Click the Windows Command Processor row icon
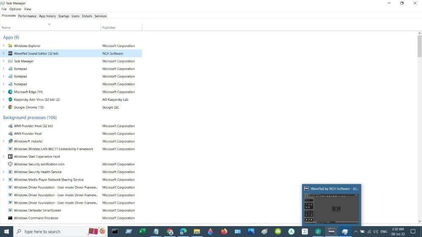Viewport: 422px width, 237px height. pos(10,218)
